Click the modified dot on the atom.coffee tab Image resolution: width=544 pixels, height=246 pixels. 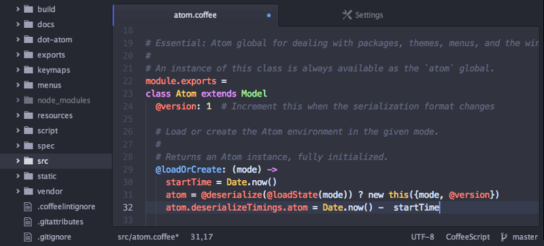pos(269,15)
